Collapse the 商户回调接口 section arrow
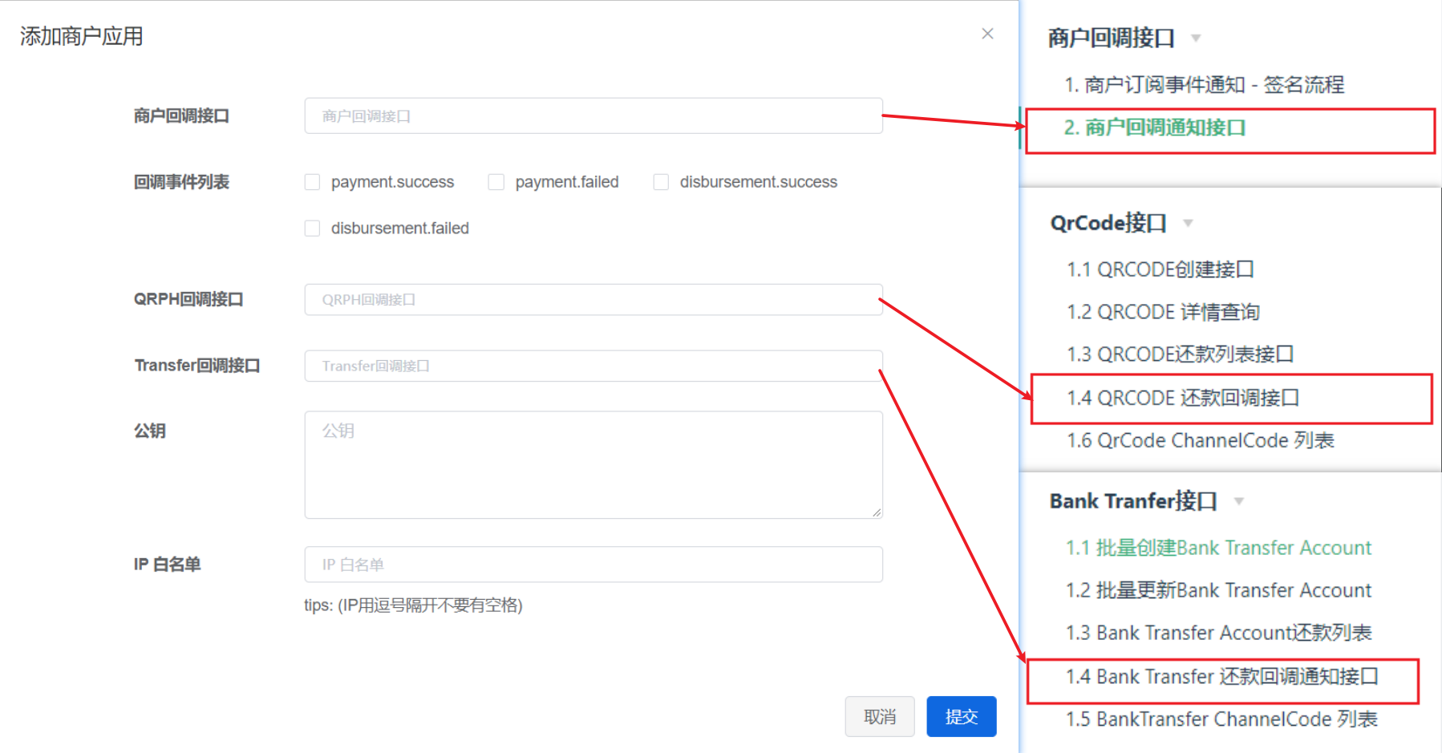 (1196, 38)
